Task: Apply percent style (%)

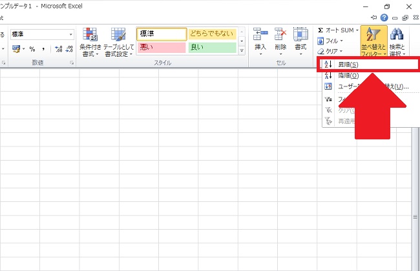Action: tap(32, 49)
